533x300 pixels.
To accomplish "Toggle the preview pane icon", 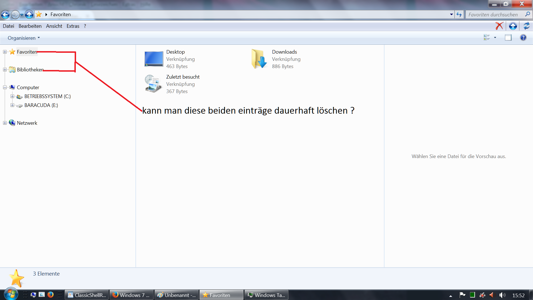I will (x=508, y=38).
